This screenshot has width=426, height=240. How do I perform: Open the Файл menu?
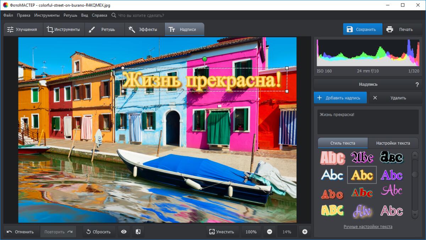(x=8, y=15)
